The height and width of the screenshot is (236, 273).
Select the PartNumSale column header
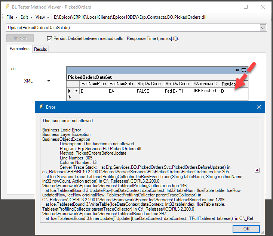pyautogui.click(x=122, y=84)
